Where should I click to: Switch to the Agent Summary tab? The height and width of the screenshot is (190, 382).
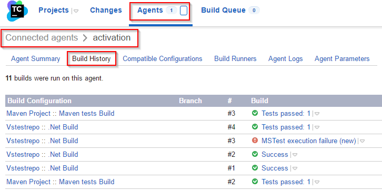36,59
